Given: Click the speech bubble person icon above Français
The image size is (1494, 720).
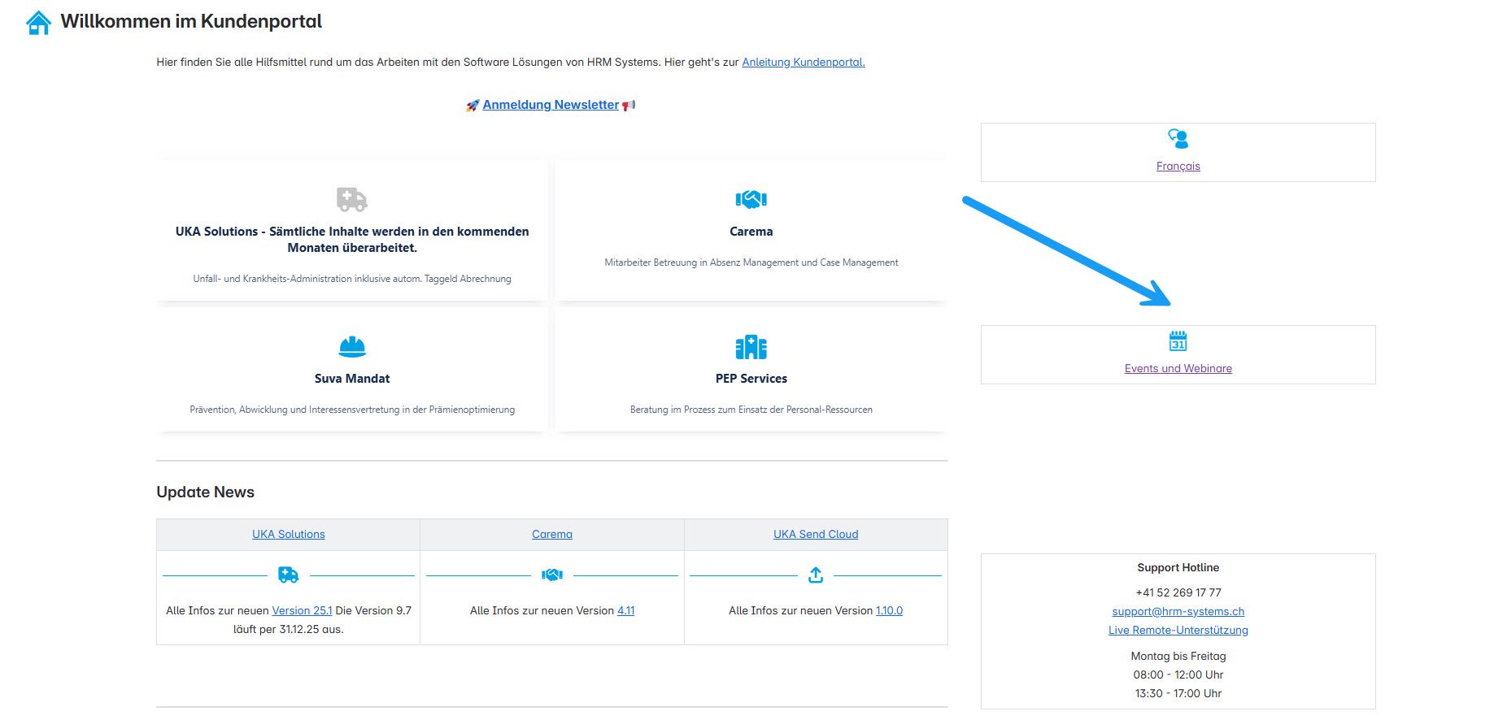Looking at the screenshot, I should 1178,139.
